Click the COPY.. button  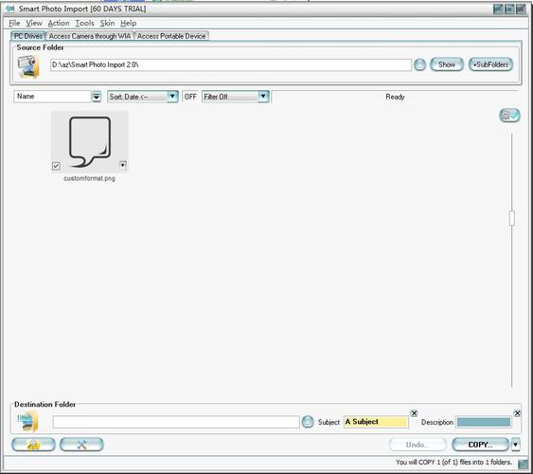coord(480,445)
